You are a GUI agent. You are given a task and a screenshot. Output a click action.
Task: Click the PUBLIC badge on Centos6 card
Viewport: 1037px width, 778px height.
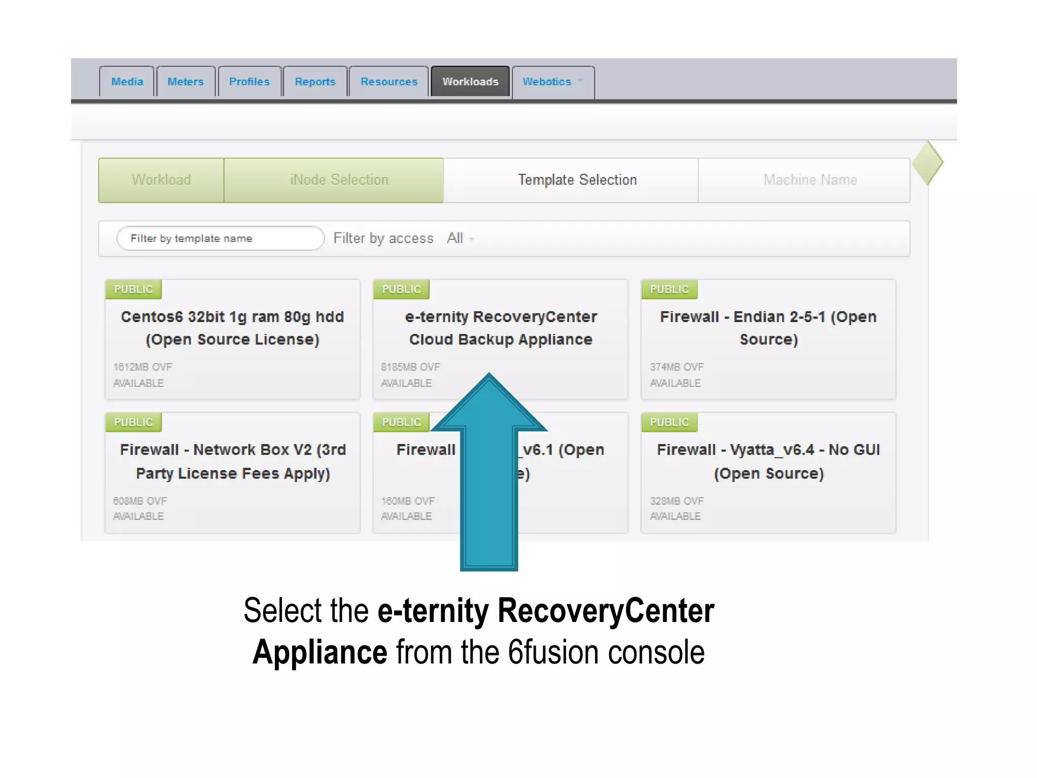[133, 289]
